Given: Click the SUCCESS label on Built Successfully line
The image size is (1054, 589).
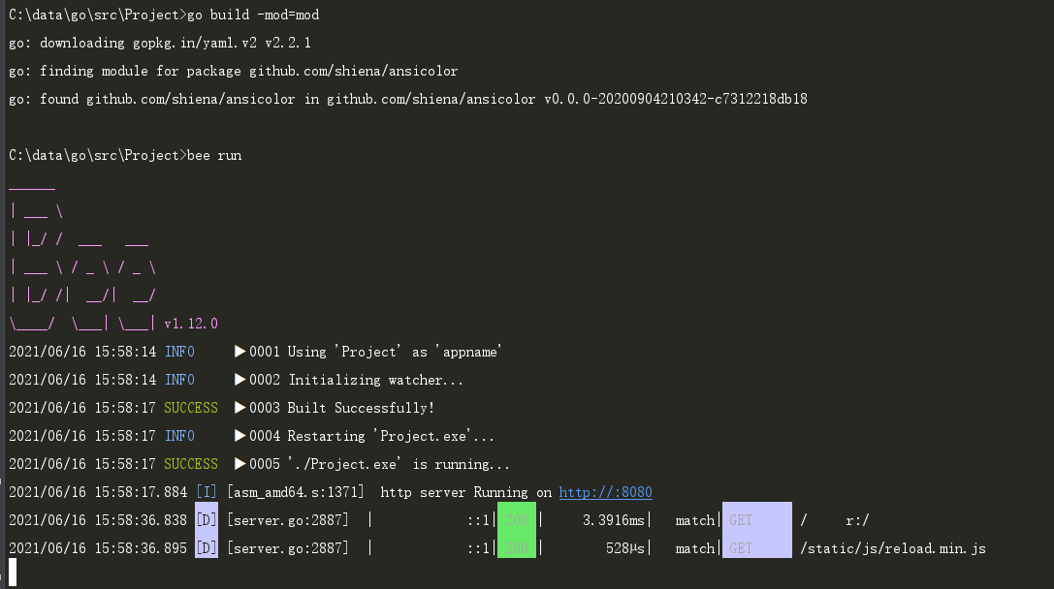Looking at the screenshot, I should (x=190, y=408).
